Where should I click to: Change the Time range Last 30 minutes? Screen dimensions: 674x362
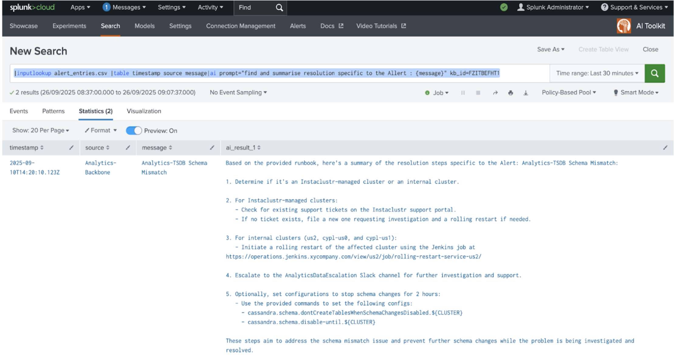(x=597, y=73)
